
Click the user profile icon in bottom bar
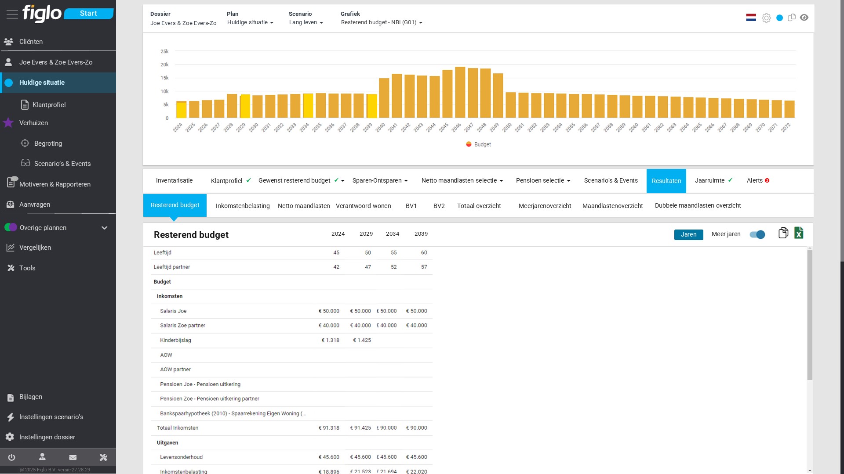(42, 457)
